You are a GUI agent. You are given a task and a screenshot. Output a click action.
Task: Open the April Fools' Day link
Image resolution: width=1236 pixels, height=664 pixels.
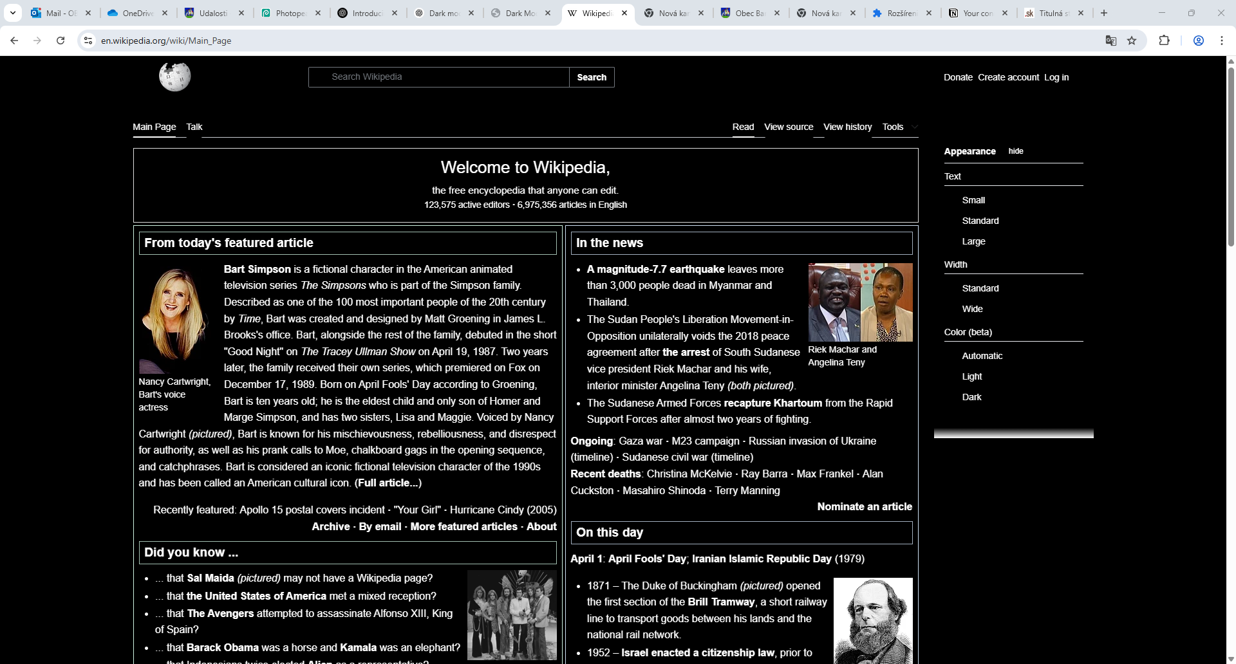647,558
